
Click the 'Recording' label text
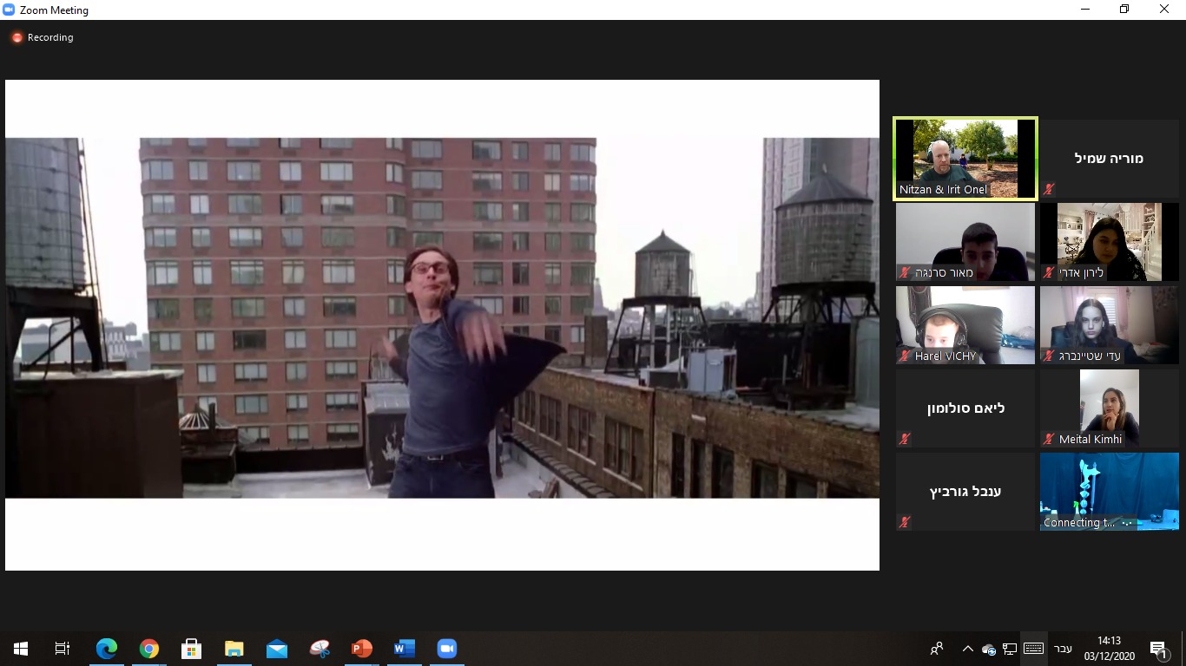(50, 38)
